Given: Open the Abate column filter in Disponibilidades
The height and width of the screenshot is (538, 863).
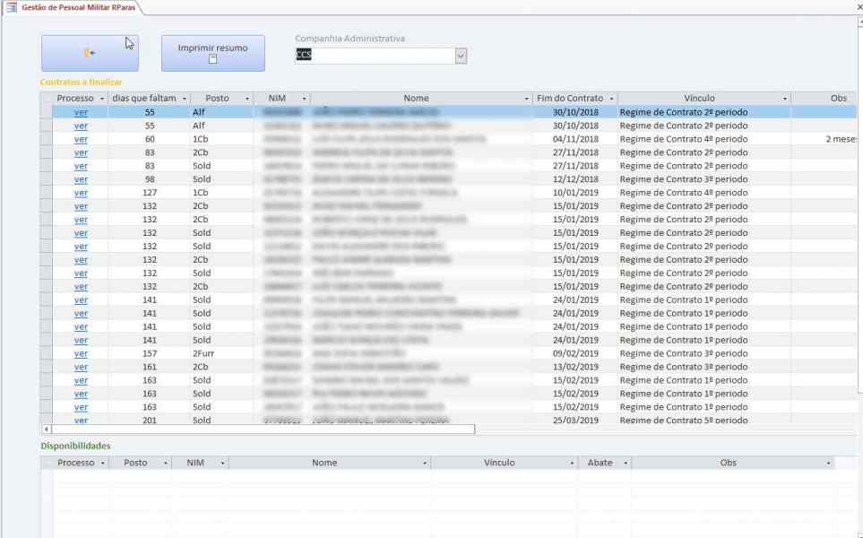Looking at the screenshot, I should (625, 463).
